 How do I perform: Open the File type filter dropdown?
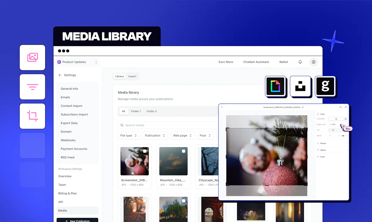[x=129, y=135]
